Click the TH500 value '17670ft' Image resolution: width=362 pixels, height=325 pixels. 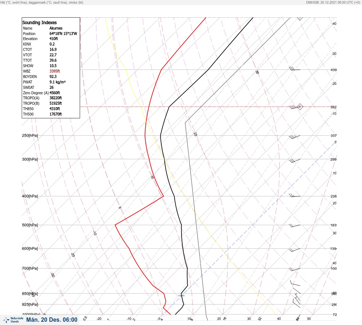(x=56, y=114)
